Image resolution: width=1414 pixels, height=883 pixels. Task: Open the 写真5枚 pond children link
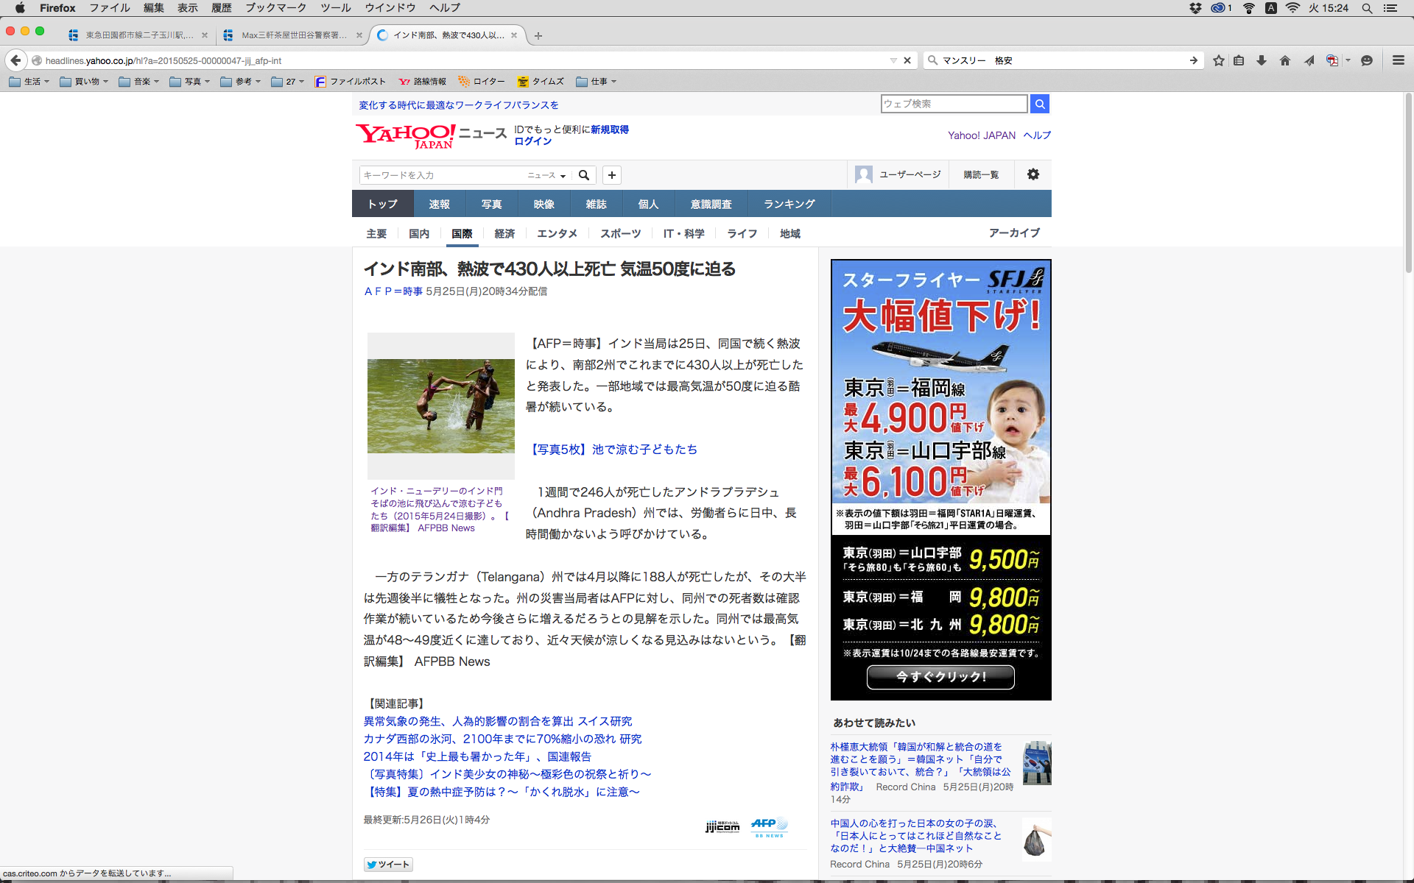click(614, 449)
